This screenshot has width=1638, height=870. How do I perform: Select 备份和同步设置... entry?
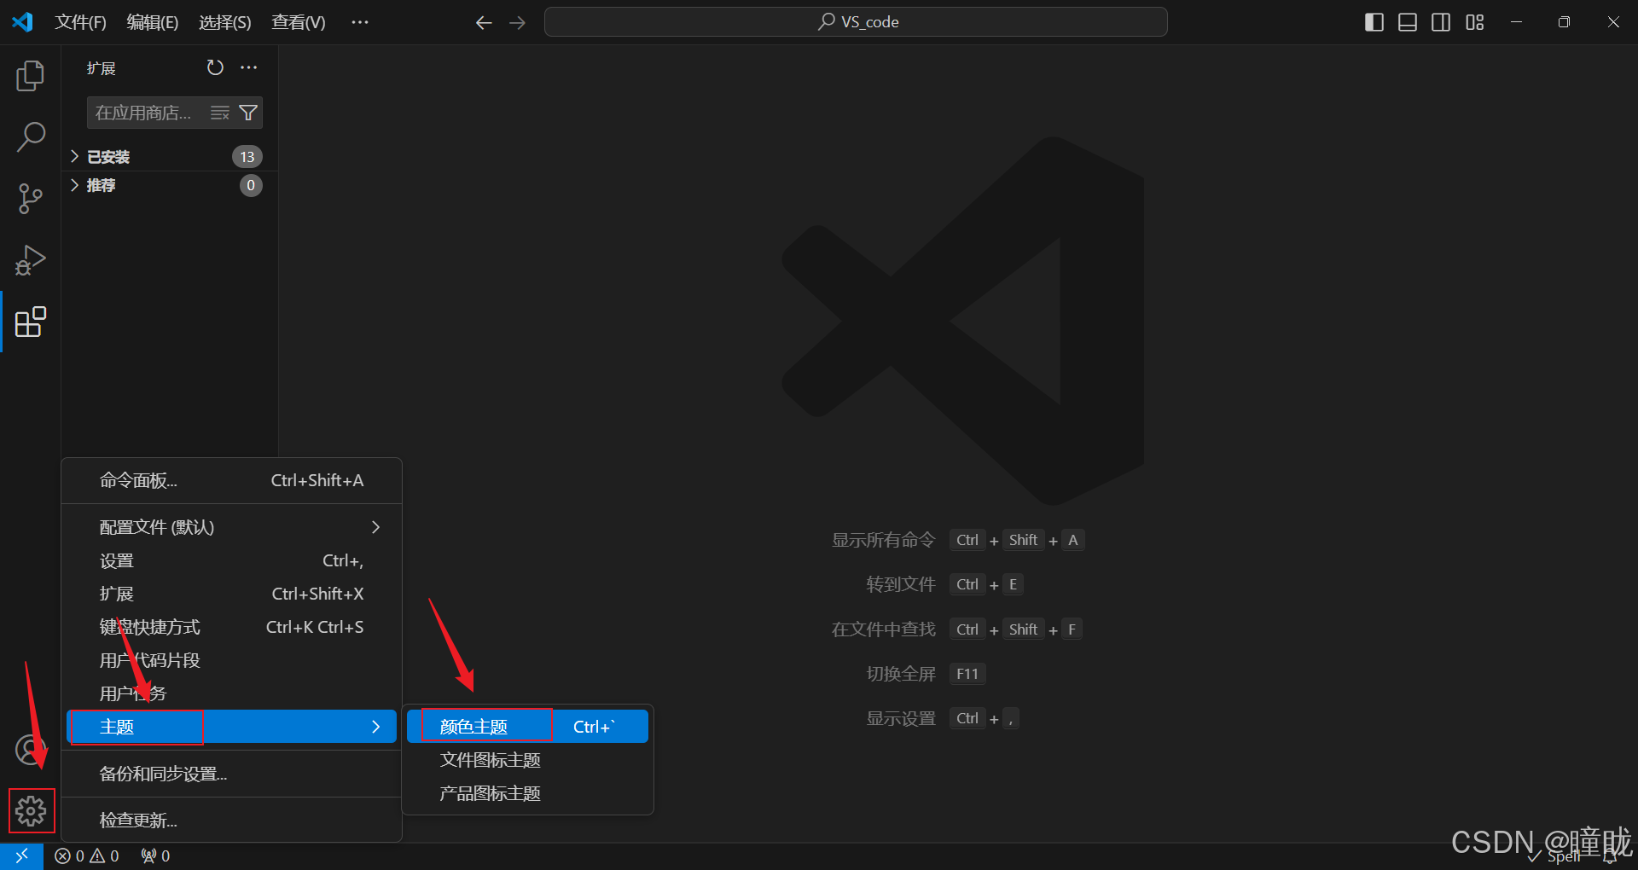[x=231, y=774]
